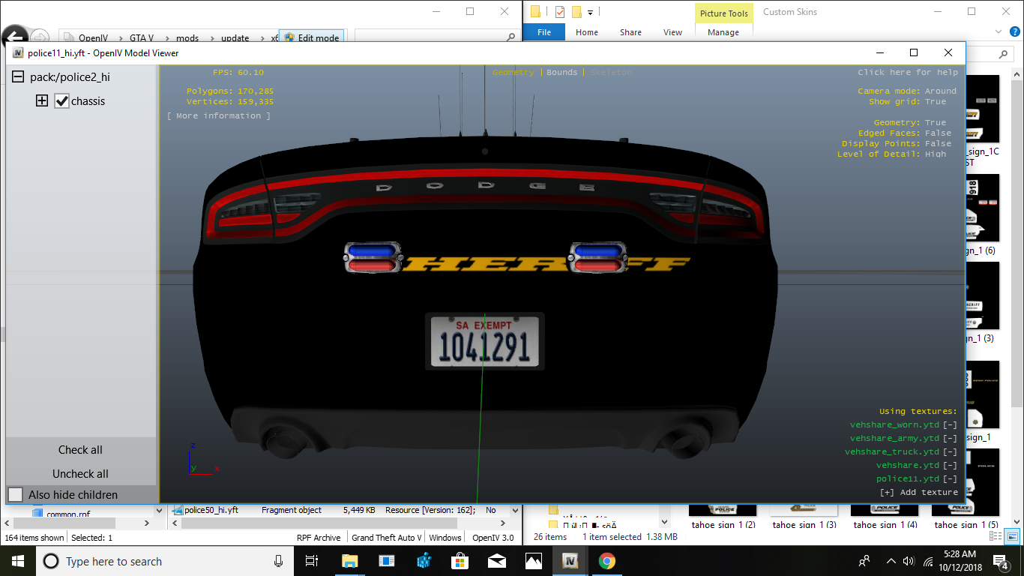Open the Action Center notifications icon
1024x576 pixels.
tap(1000, 561)
